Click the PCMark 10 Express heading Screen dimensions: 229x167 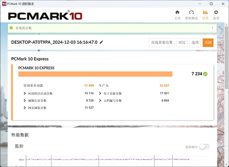30,59
